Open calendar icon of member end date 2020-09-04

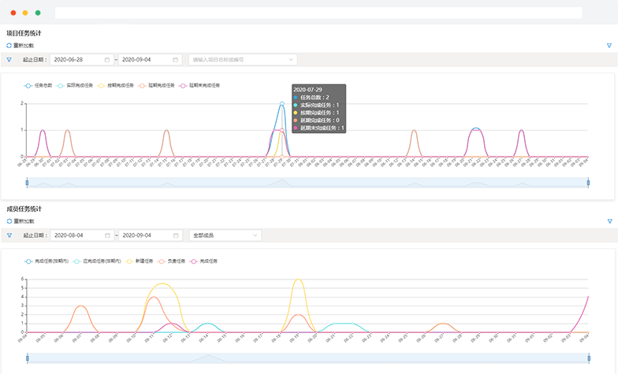pos(176,235)
